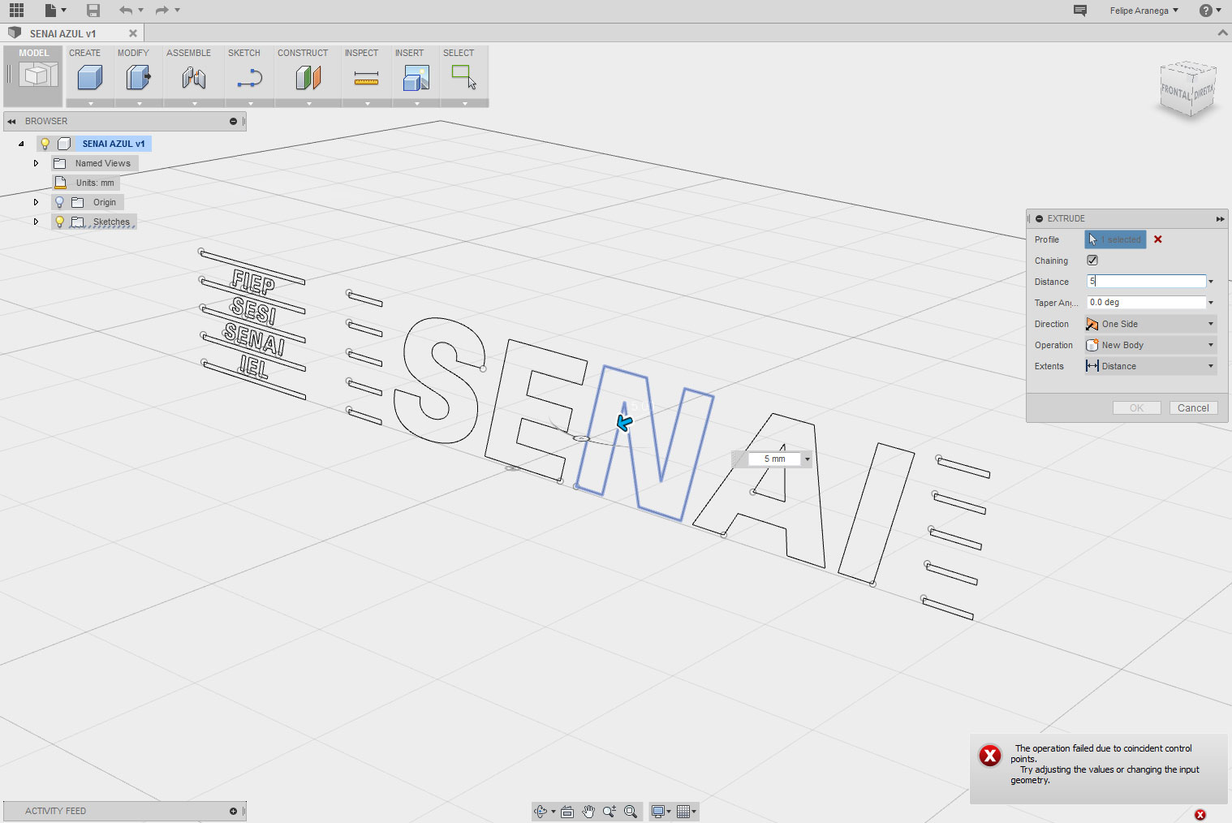
Task: Expand the Activity Feed with plus button
Action: (233, 811)
